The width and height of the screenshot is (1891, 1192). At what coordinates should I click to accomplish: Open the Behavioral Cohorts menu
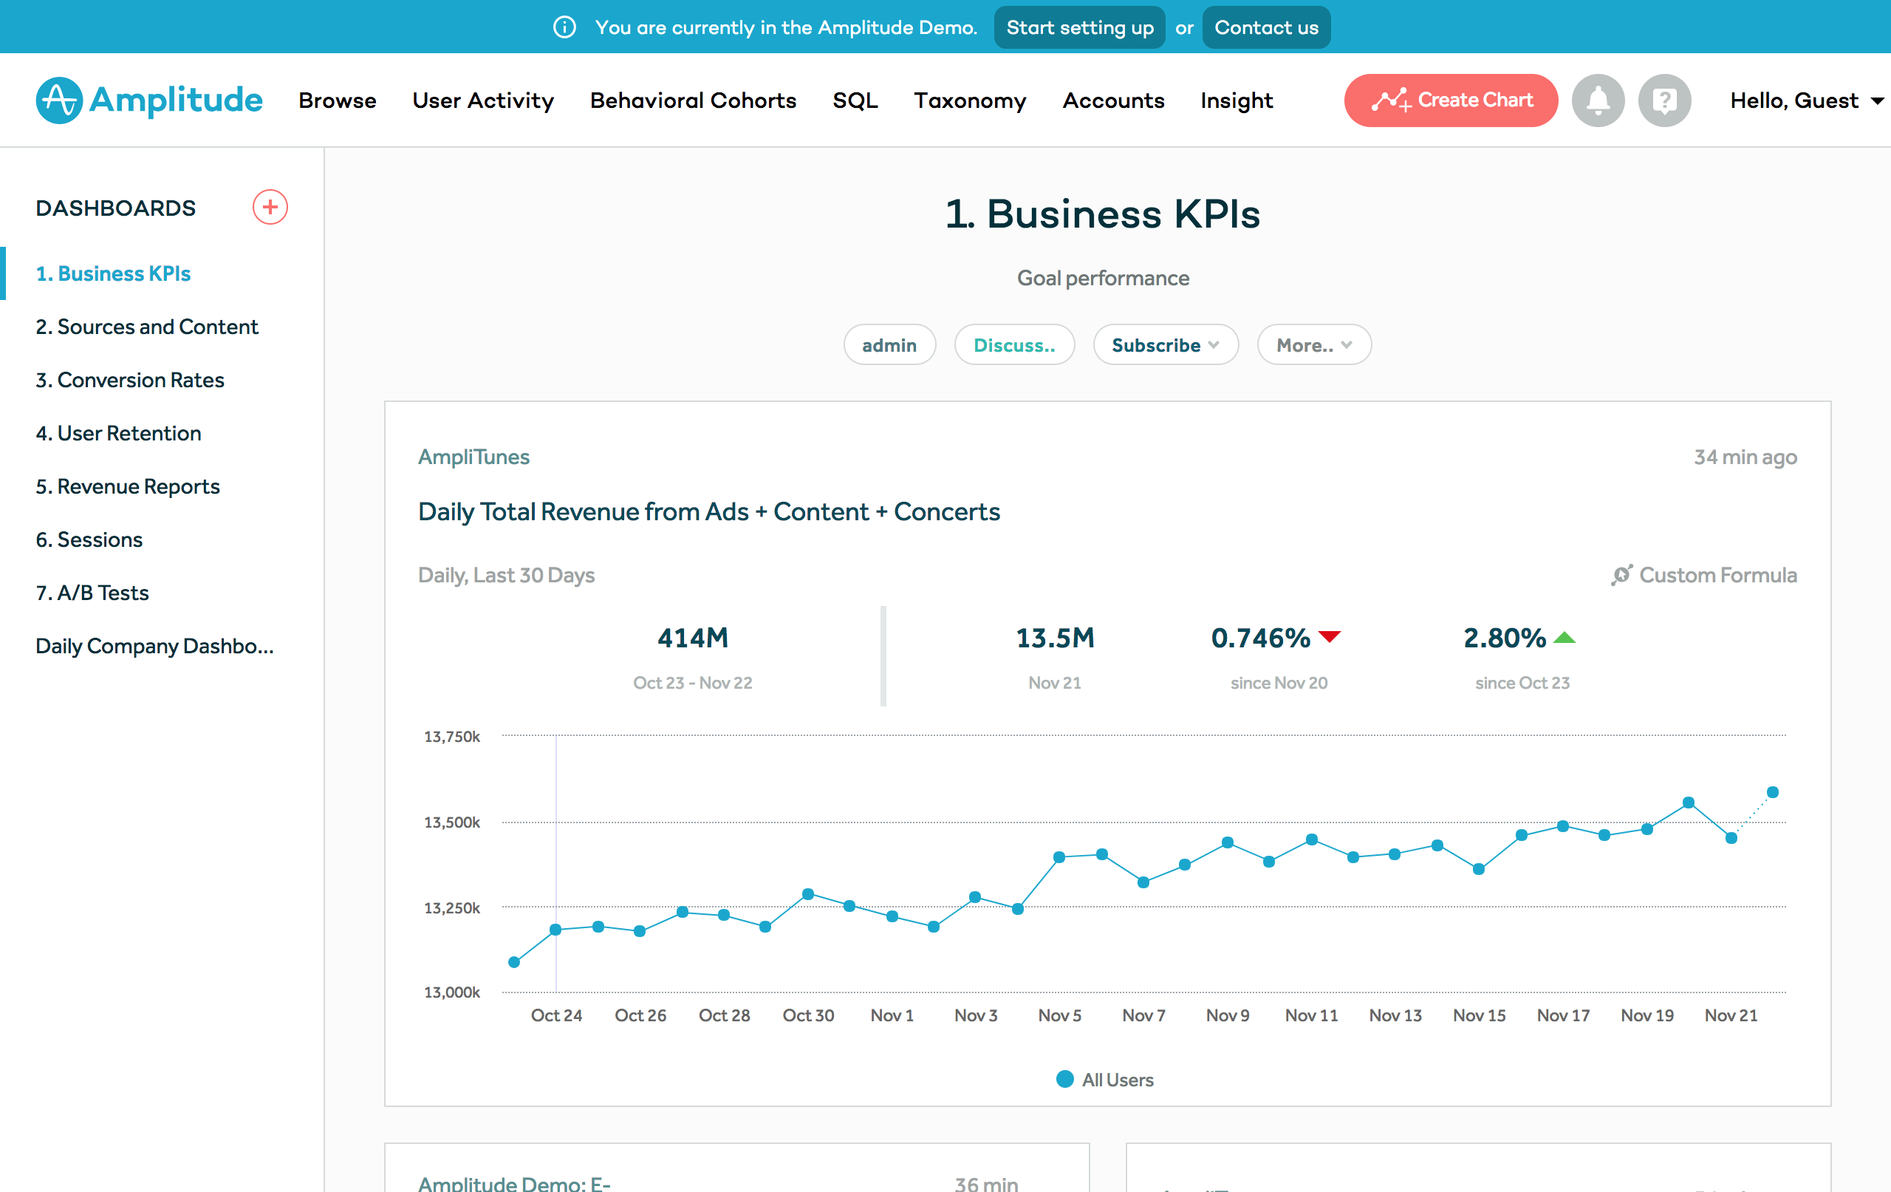click(x=693, y=101)
